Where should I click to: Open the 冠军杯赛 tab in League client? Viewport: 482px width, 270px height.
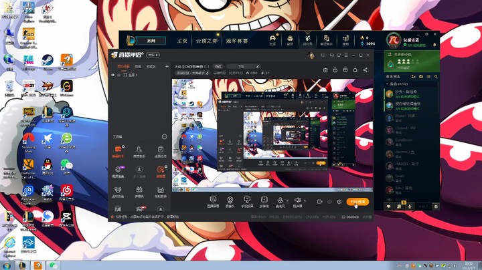(x=237, y=41)
